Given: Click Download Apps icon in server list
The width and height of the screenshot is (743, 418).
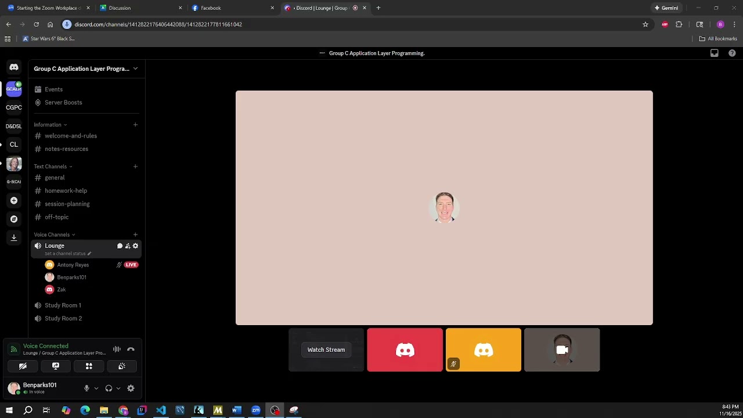Looking at the screenshot, I should (x=14, y=237).
